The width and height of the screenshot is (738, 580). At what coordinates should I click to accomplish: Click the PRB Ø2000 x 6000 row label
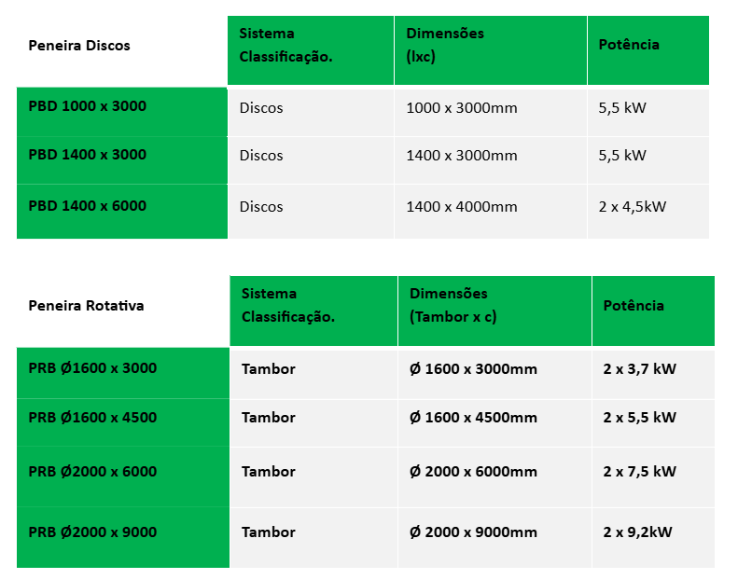92,472
